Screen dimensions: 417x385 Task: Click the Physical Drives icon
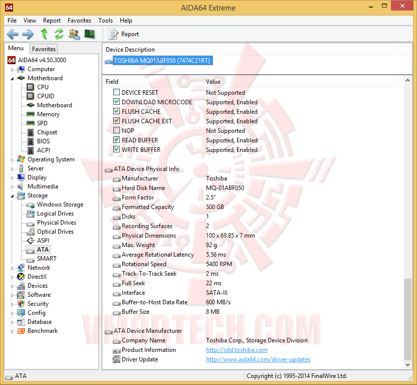pos(31,224)
